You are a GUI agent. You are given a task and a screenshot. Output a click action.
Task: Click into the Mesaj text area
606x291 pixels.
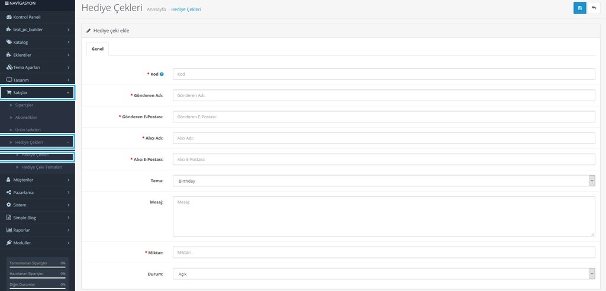(383, 216)
